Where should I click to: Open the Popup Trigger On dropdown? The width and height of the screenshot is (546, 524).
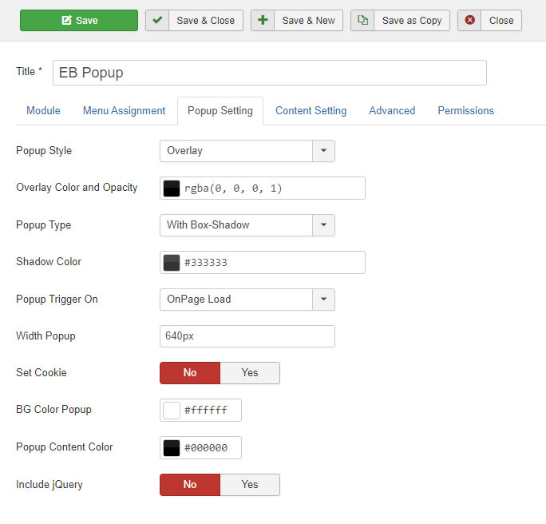[247, 300]
